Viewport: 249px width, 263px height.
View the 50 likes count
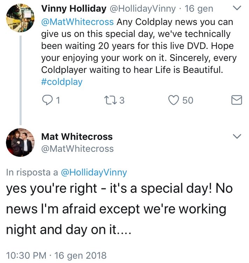(188, 100)
